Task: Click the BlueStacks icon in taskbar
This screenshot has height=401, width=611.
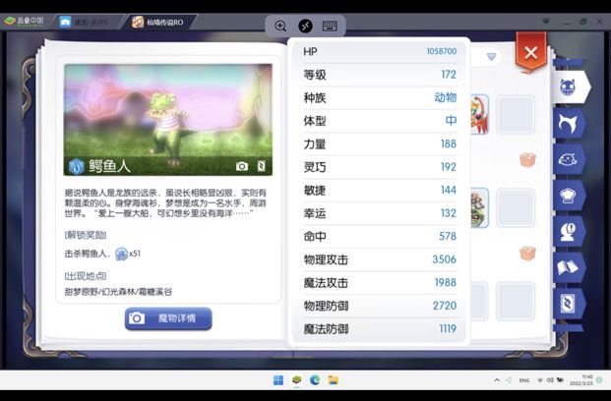Action: coord(297,379)
